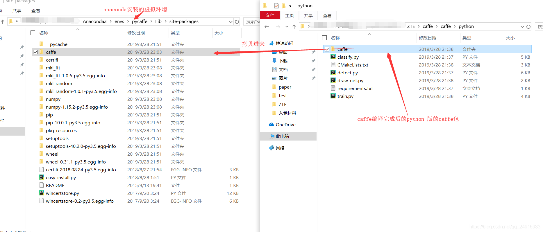Expand chevron after envs in breadcrumb
This screenshot has width=543, height=232.
point(128,21)
